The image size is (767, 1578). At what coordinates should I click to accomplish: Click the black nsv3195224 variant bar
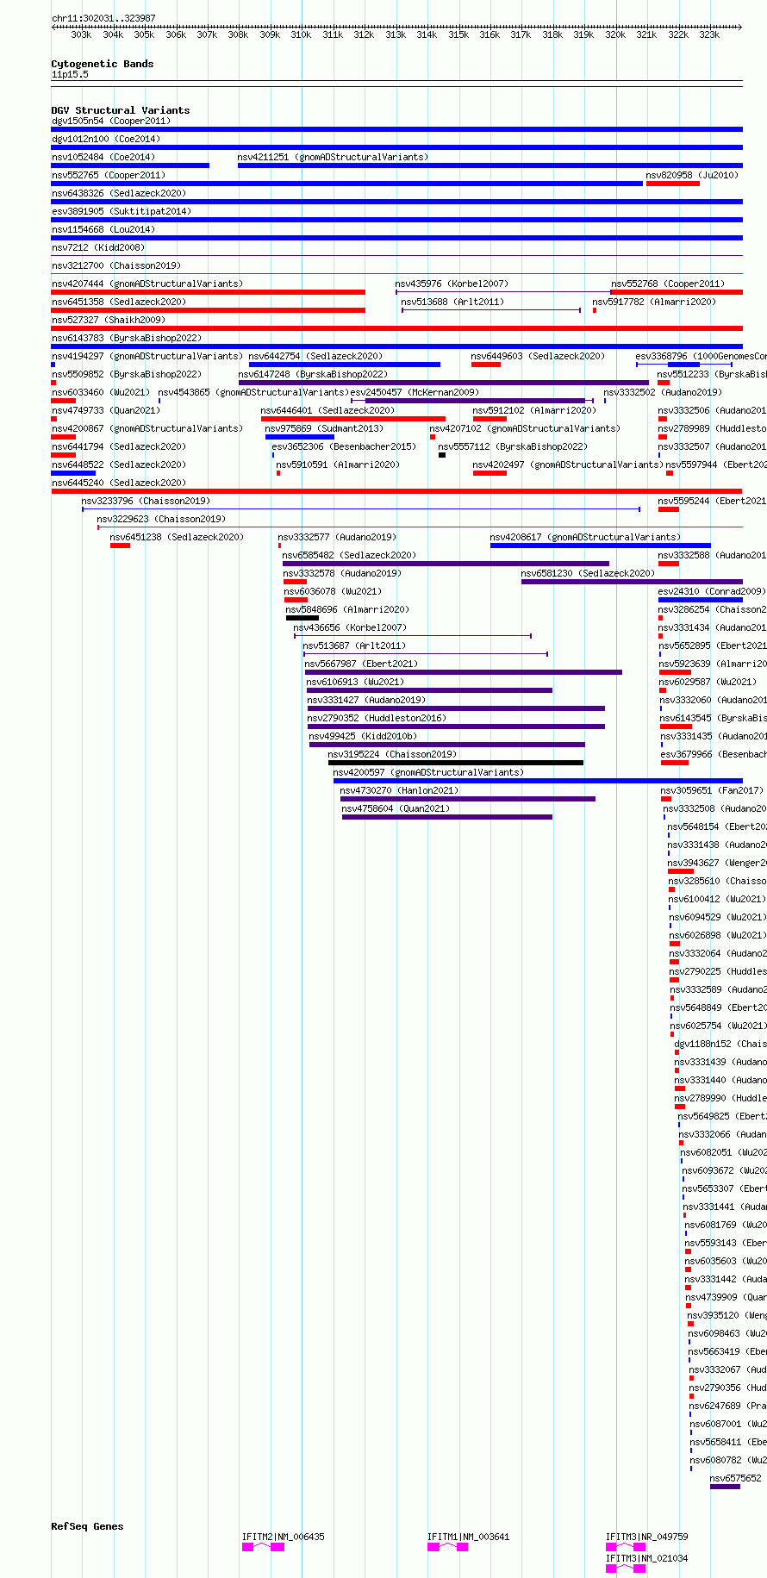point(456,763)
